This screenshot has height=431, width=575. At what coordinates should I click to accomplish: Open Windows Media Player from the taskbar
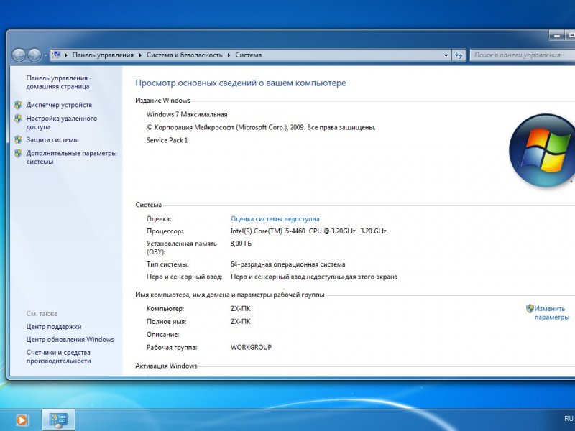coord(22,420)
